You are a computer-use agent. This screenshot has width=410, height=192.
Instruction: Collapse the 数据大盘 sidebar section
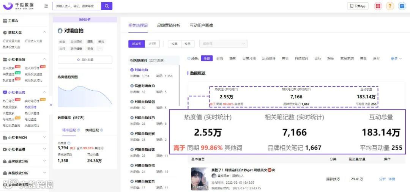pyautogui.click(x=44, y=32)
